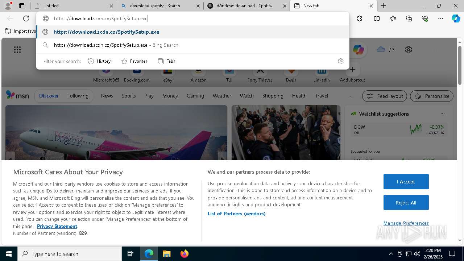Open search filter settings gear
The width and height of the screenshot is (464, 261).
click(340, 61)
